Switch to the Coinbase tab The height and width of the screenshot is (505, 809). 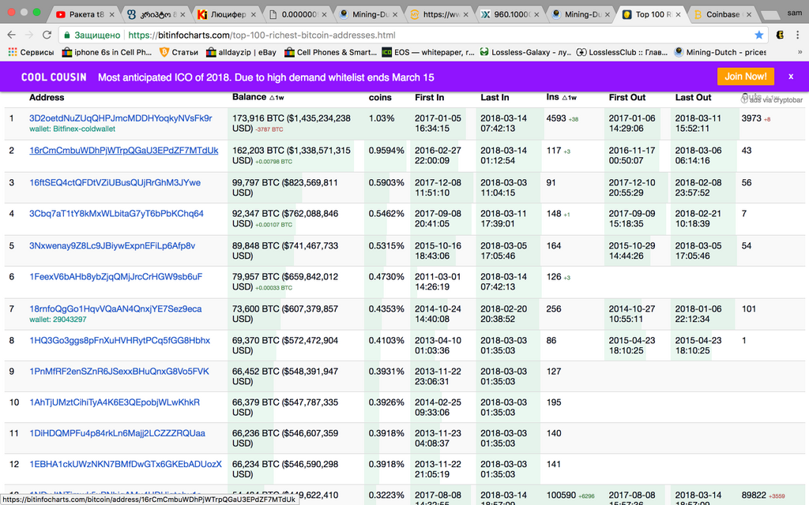coord(719,14)
